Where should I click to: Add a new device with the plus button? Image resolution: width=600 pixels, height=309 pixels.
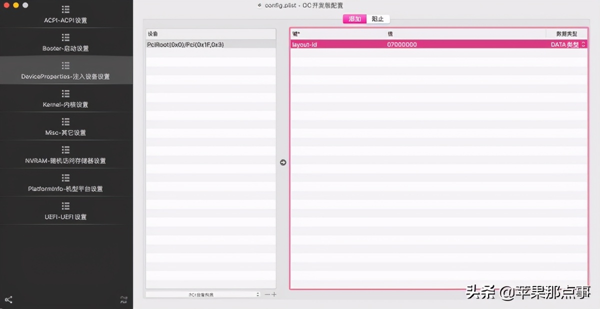[x=273, y=294]
